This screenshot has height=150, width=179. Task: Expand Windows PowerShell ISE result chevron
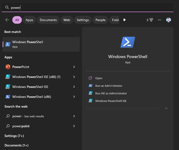[74, 87]
